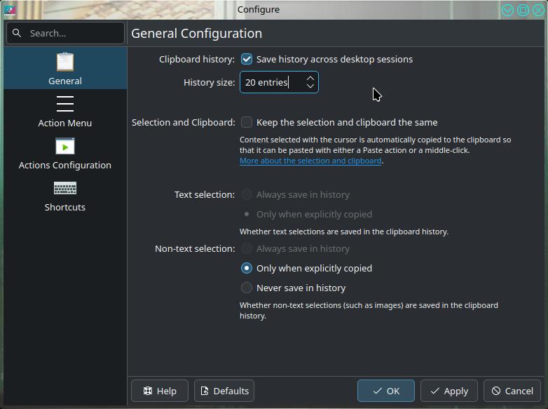This screenshot has width=548, height=409.
Task: Open the General clipboard icon page
Action: (65, 62)
